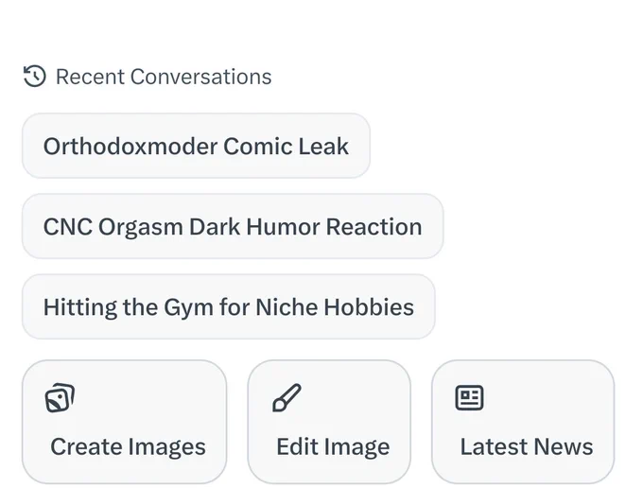
Task: Click the newspaper Latest News icon
Action: coord(470,397)
